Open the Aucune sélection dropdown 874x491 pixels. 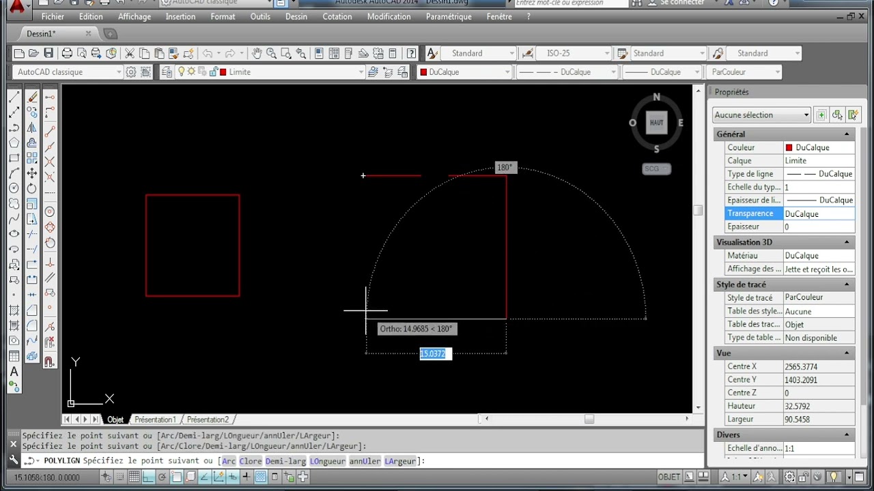[x=806, y=115]
